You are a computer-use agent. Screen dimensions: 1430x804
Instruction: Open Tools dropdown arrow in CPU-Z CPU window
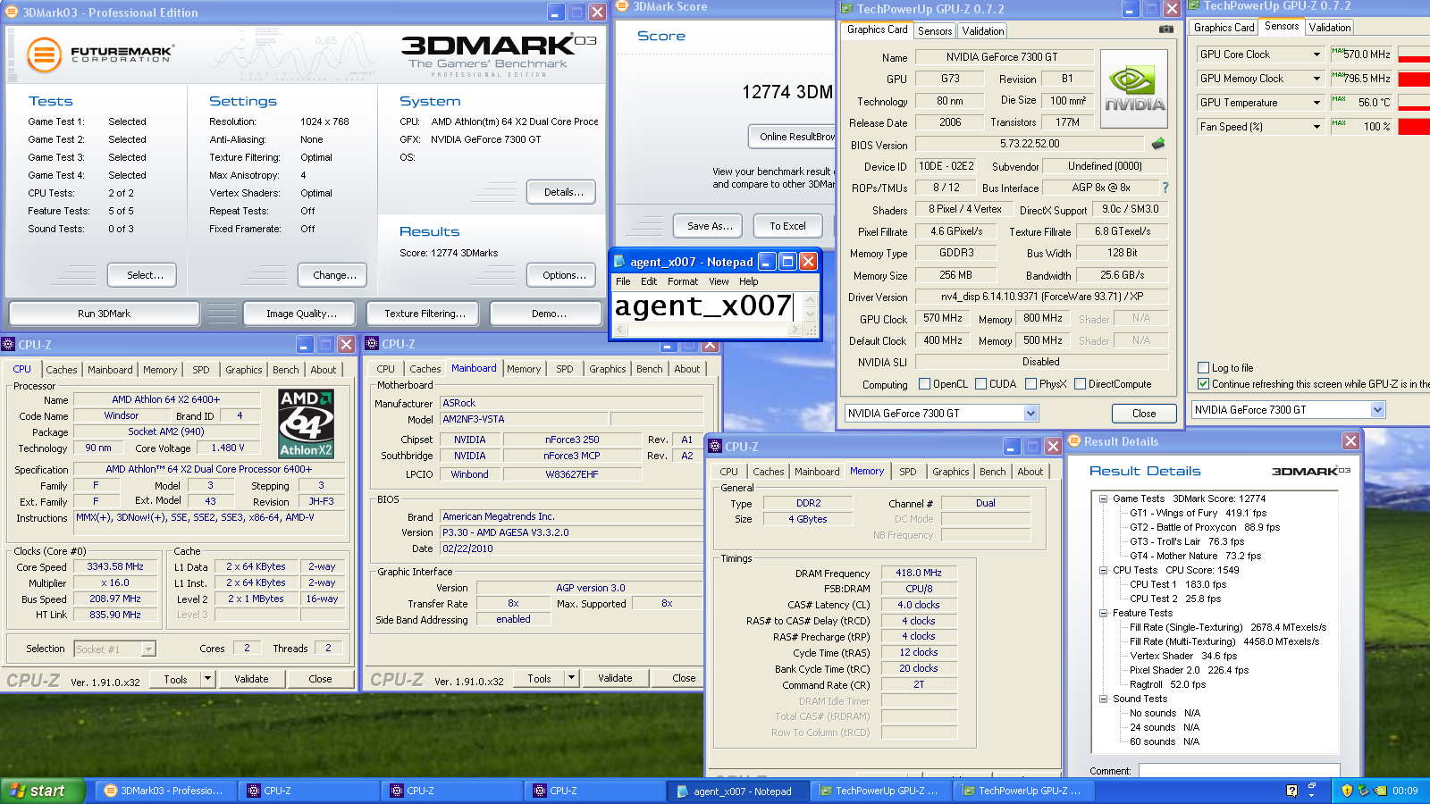coord(207,679)
